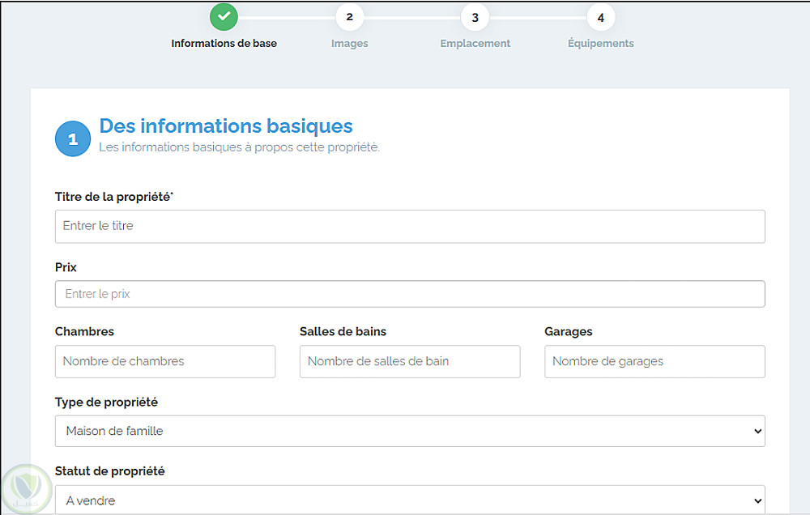Click the Nombre de salles de bain field
Image resolution: width=810 pixels, height=515 pixels.
tap(410, 361)
